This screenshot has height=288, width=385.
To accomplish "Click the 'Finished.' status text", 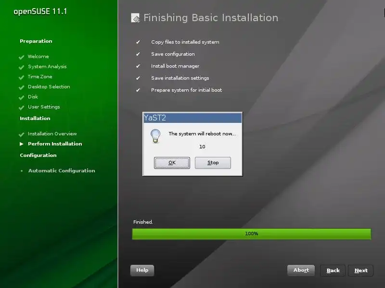I will click(143, 222).
